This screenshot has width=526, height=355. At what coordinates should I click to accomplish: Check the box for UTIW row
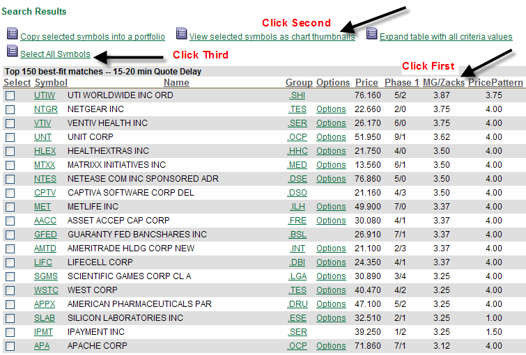[10, 95]
